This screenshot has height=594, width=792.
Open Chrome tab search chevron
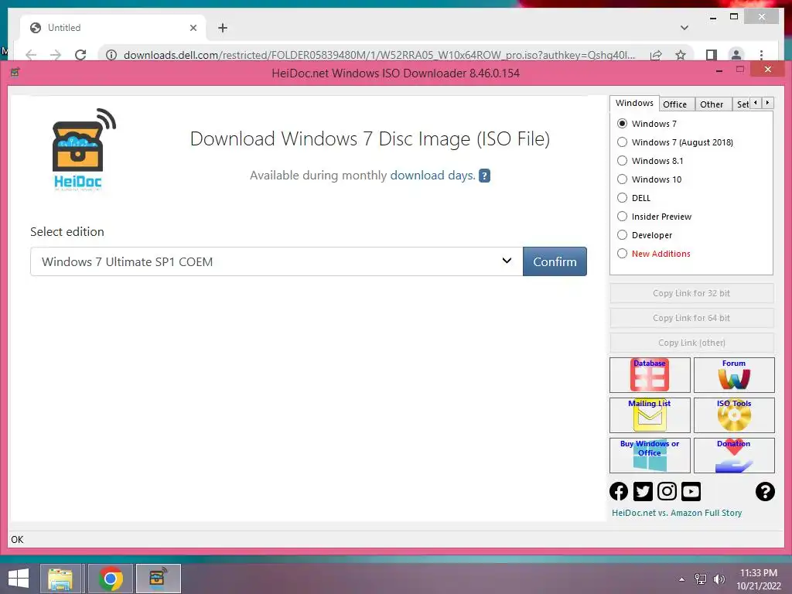tap(684, 28)
